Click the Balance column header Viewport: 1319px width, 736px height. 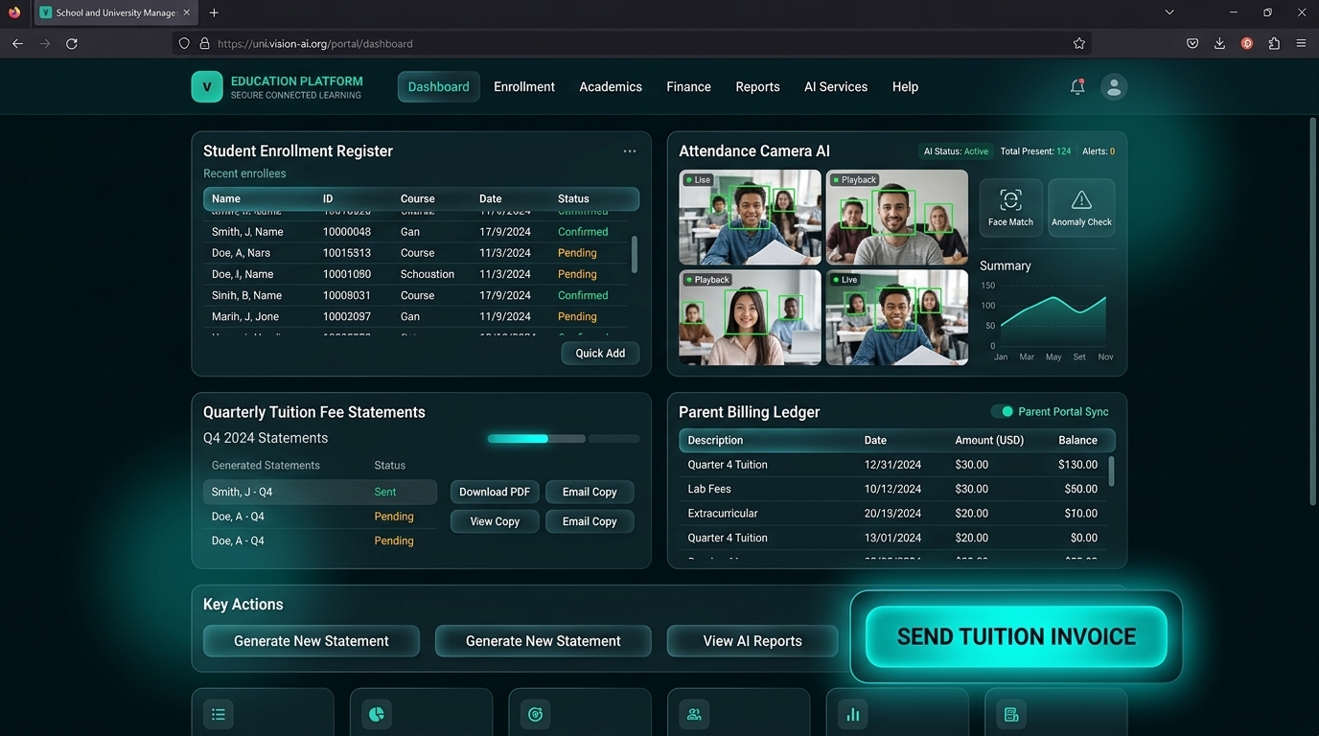pyautogui.click(x=1077, y=440)
